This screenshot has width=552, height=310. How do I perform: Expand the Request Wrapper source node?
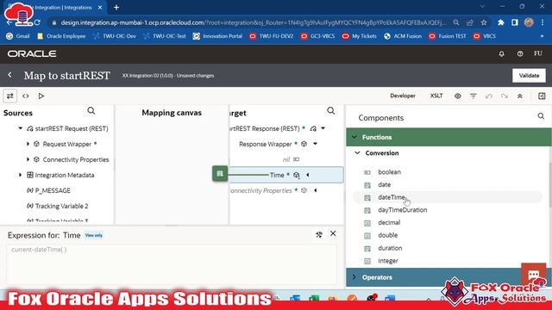pos(28,144)
